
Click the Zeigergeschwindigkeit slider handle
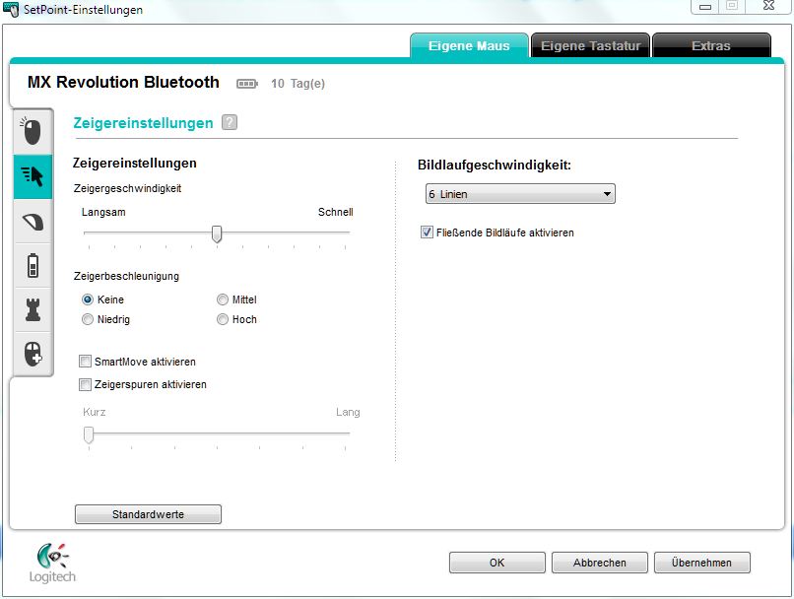(217, 234)
